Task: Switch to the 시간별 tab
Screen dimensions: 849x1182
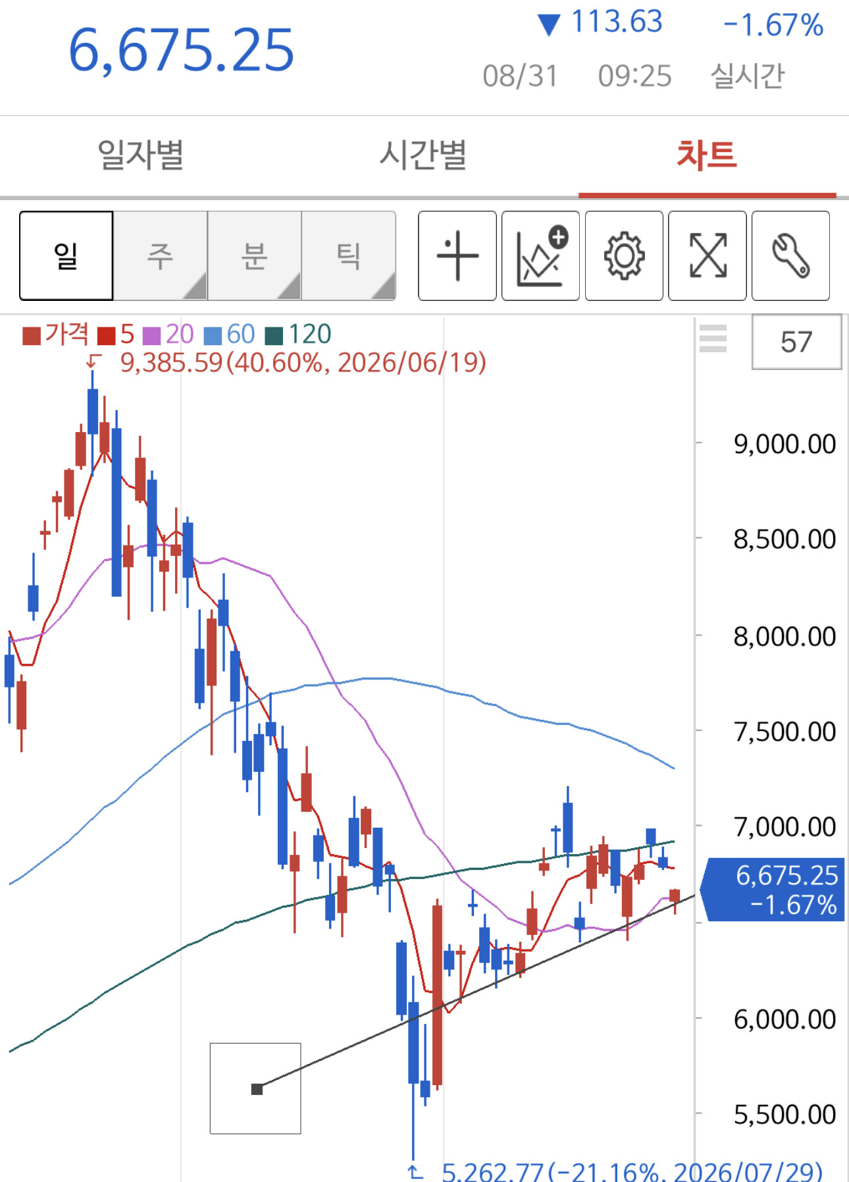Action: [x=423, y=155]
